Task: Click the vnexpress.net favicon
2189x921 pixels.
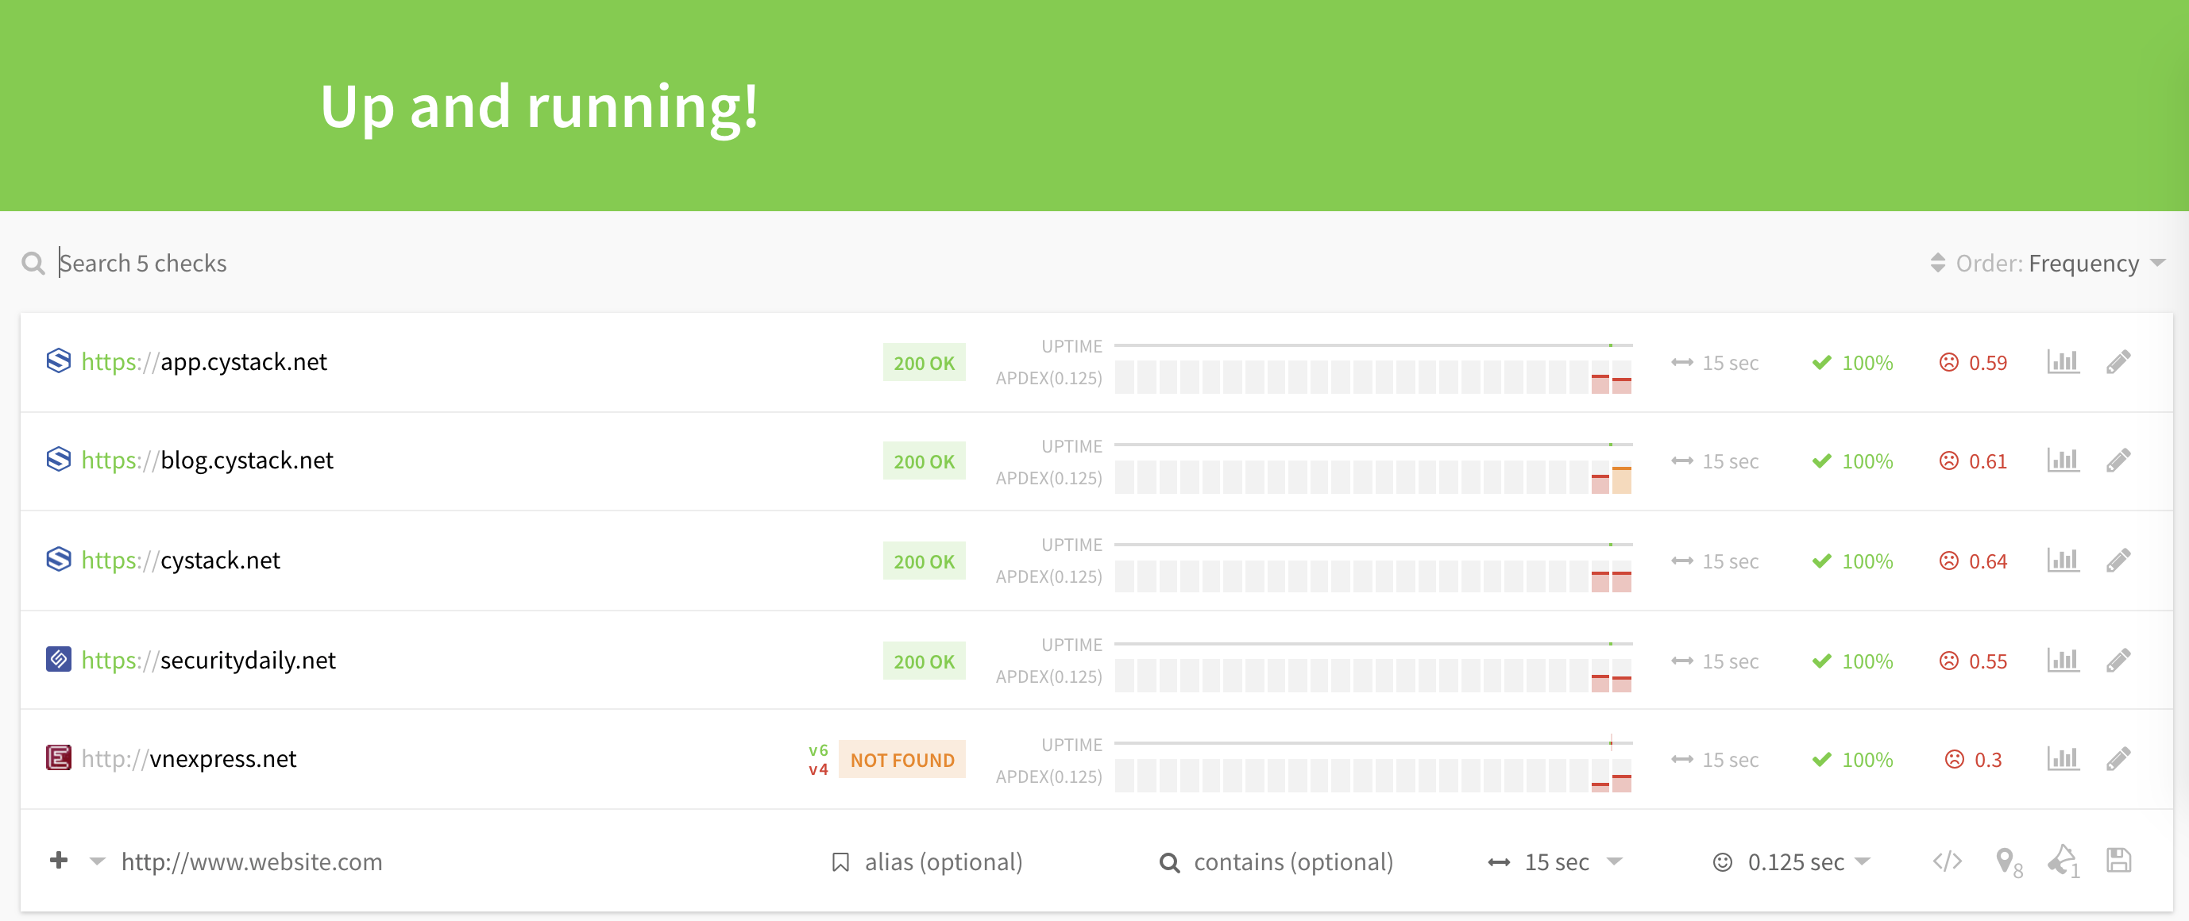Action: pos(58,758)
